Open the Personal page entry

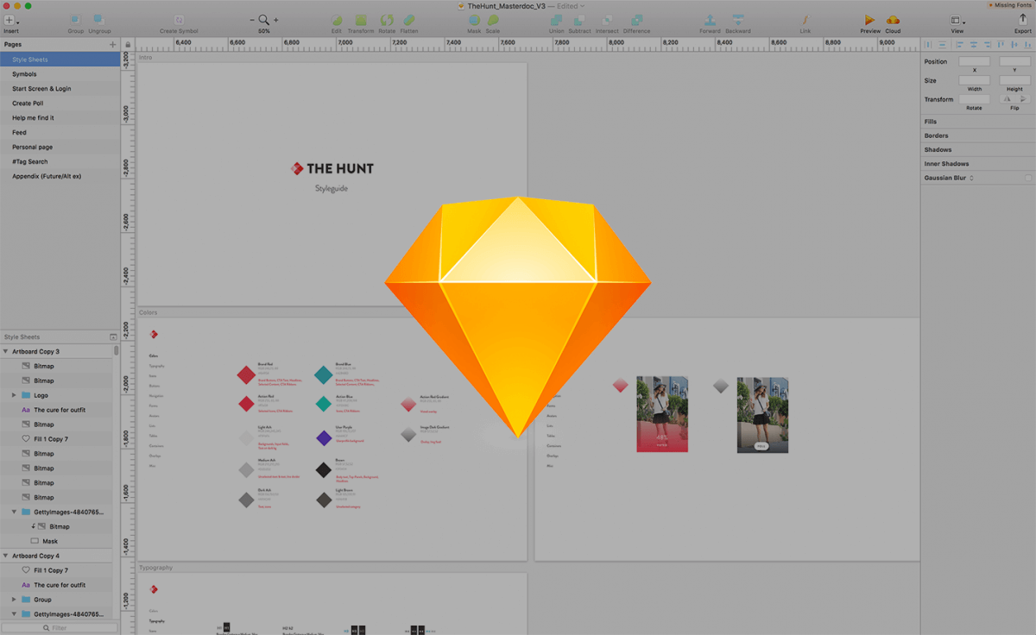pyautogui.click(x=60, y=148)
